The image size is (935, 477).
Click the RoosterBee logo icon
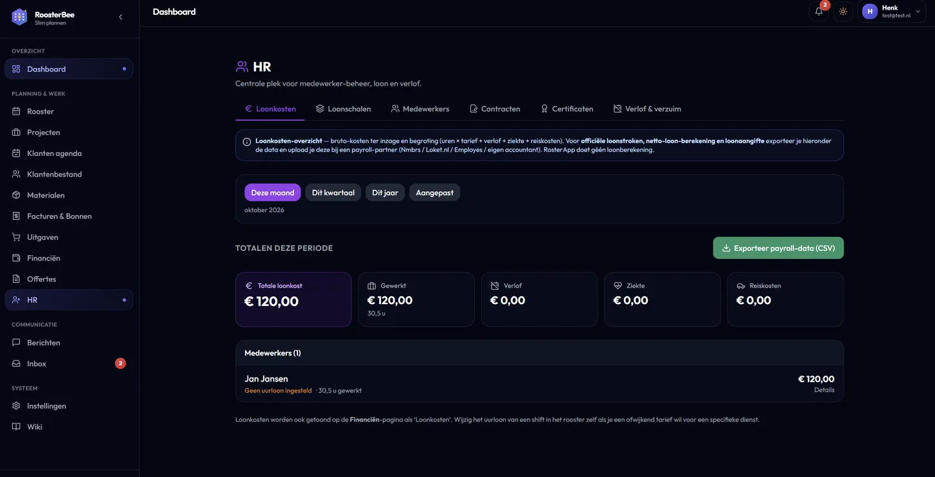click(19, 17)
